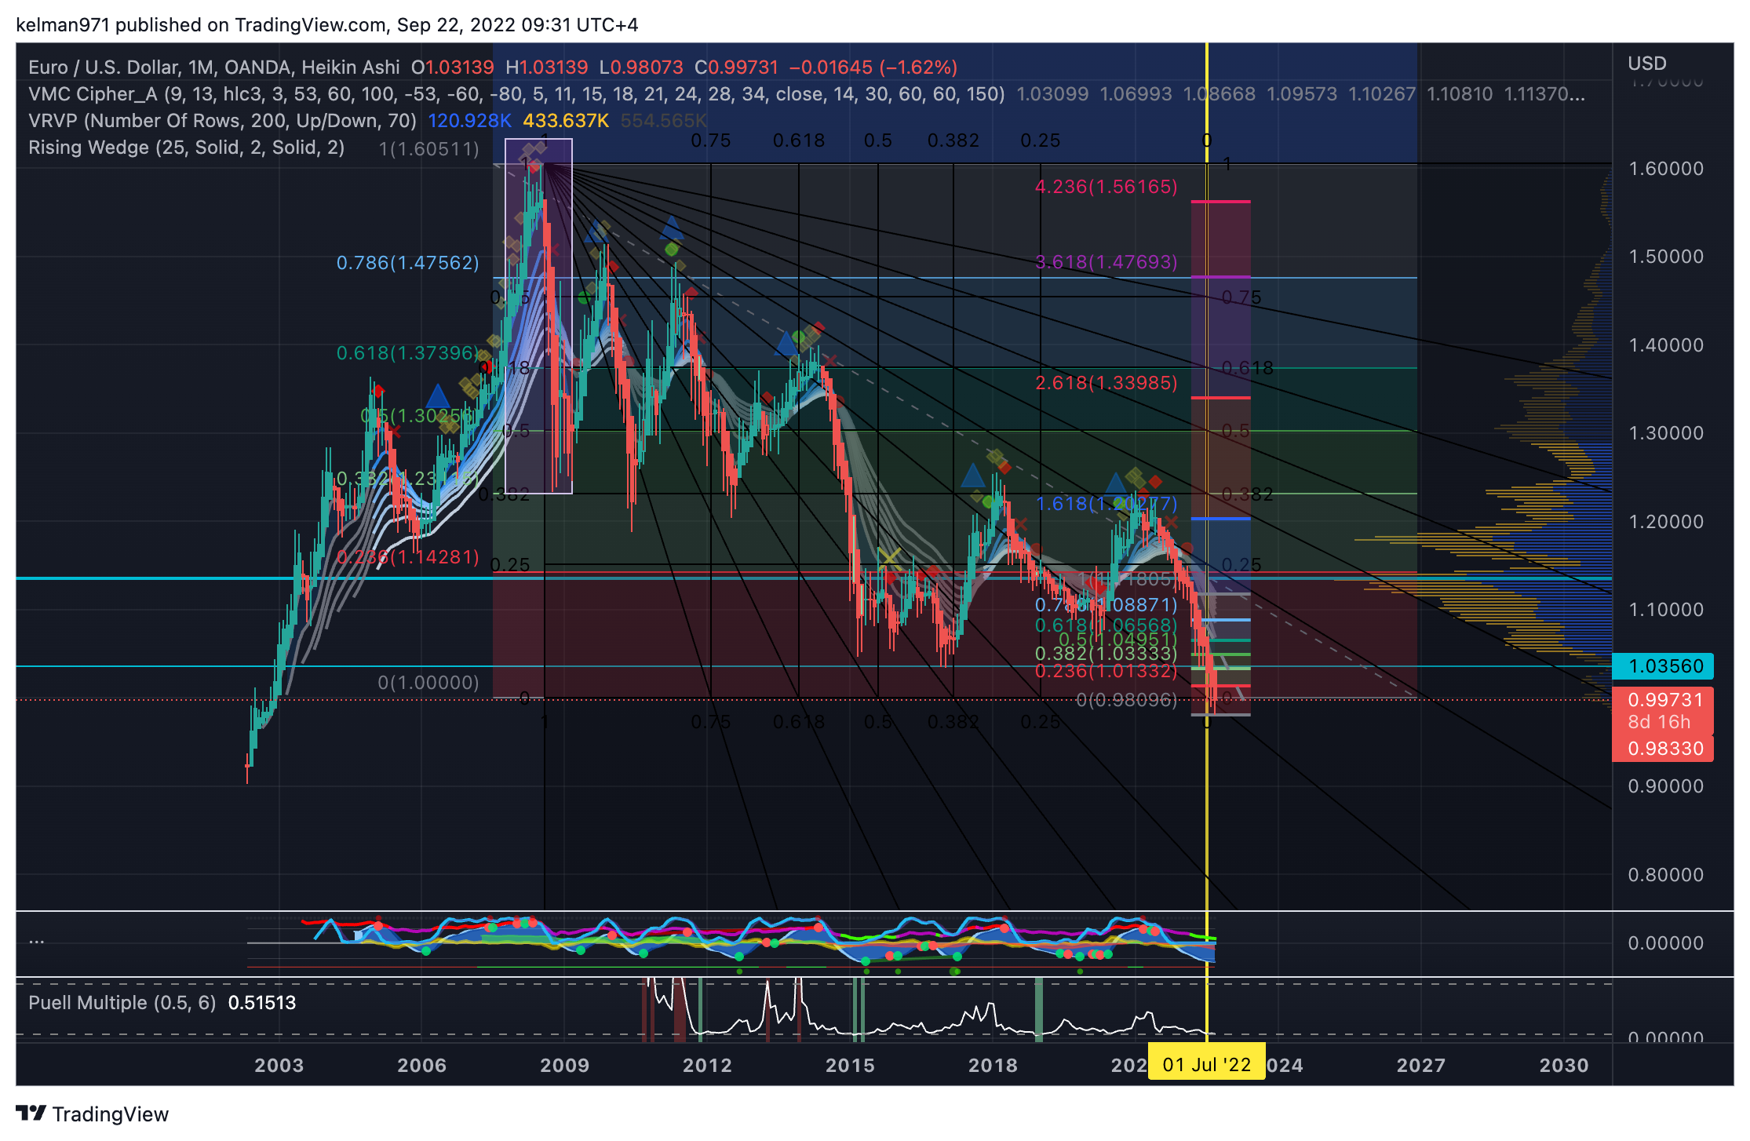Viewport: 1750px width, 1141px height.
Task: Click the Puell Multiple indicator label
Action: click(x=122, y=1003)
